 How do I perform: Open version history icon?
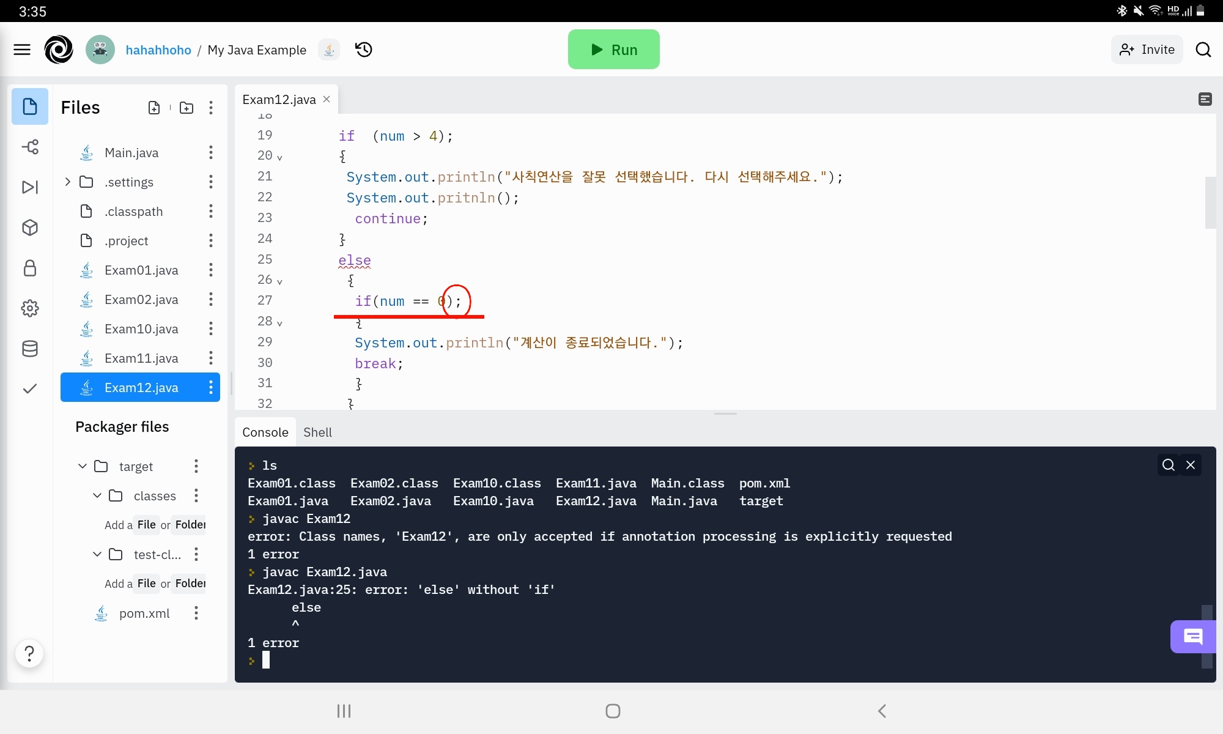click(364, 50)
